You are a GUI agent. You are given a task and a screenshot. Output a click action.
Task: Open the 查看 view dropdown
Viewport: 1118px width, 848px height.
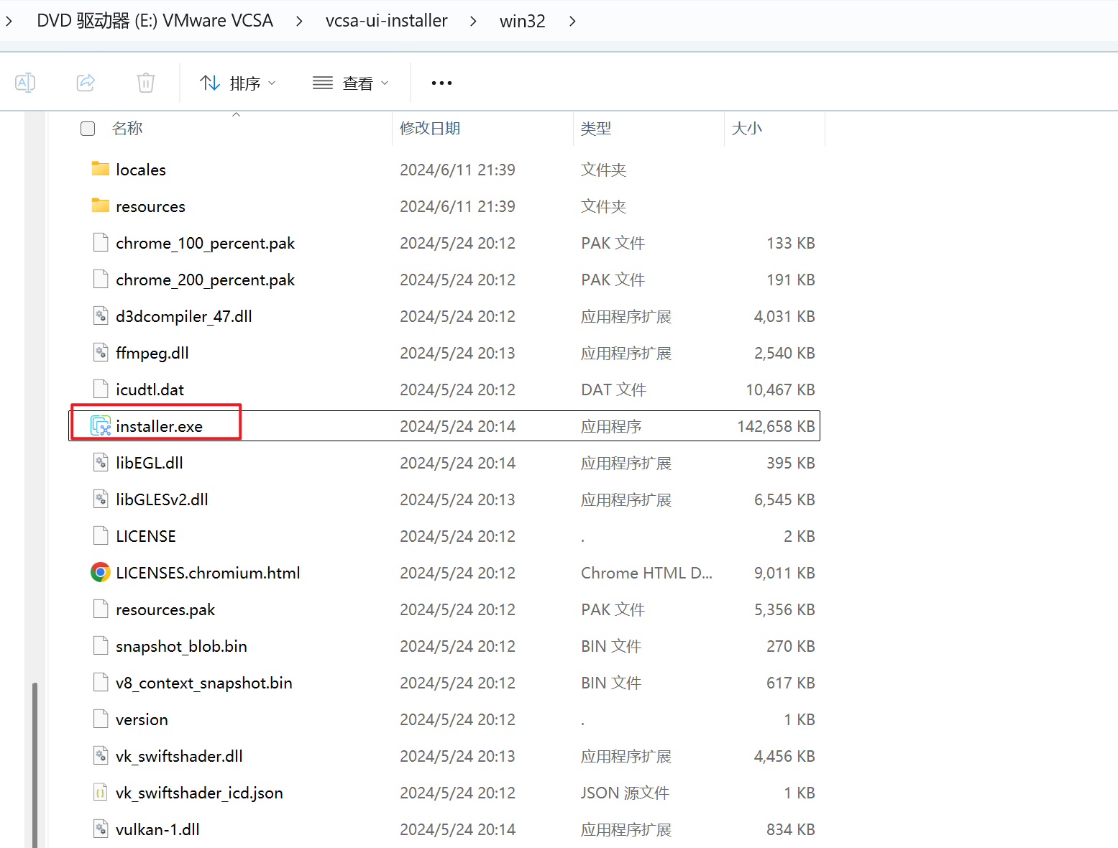click(x=351, y=83)
